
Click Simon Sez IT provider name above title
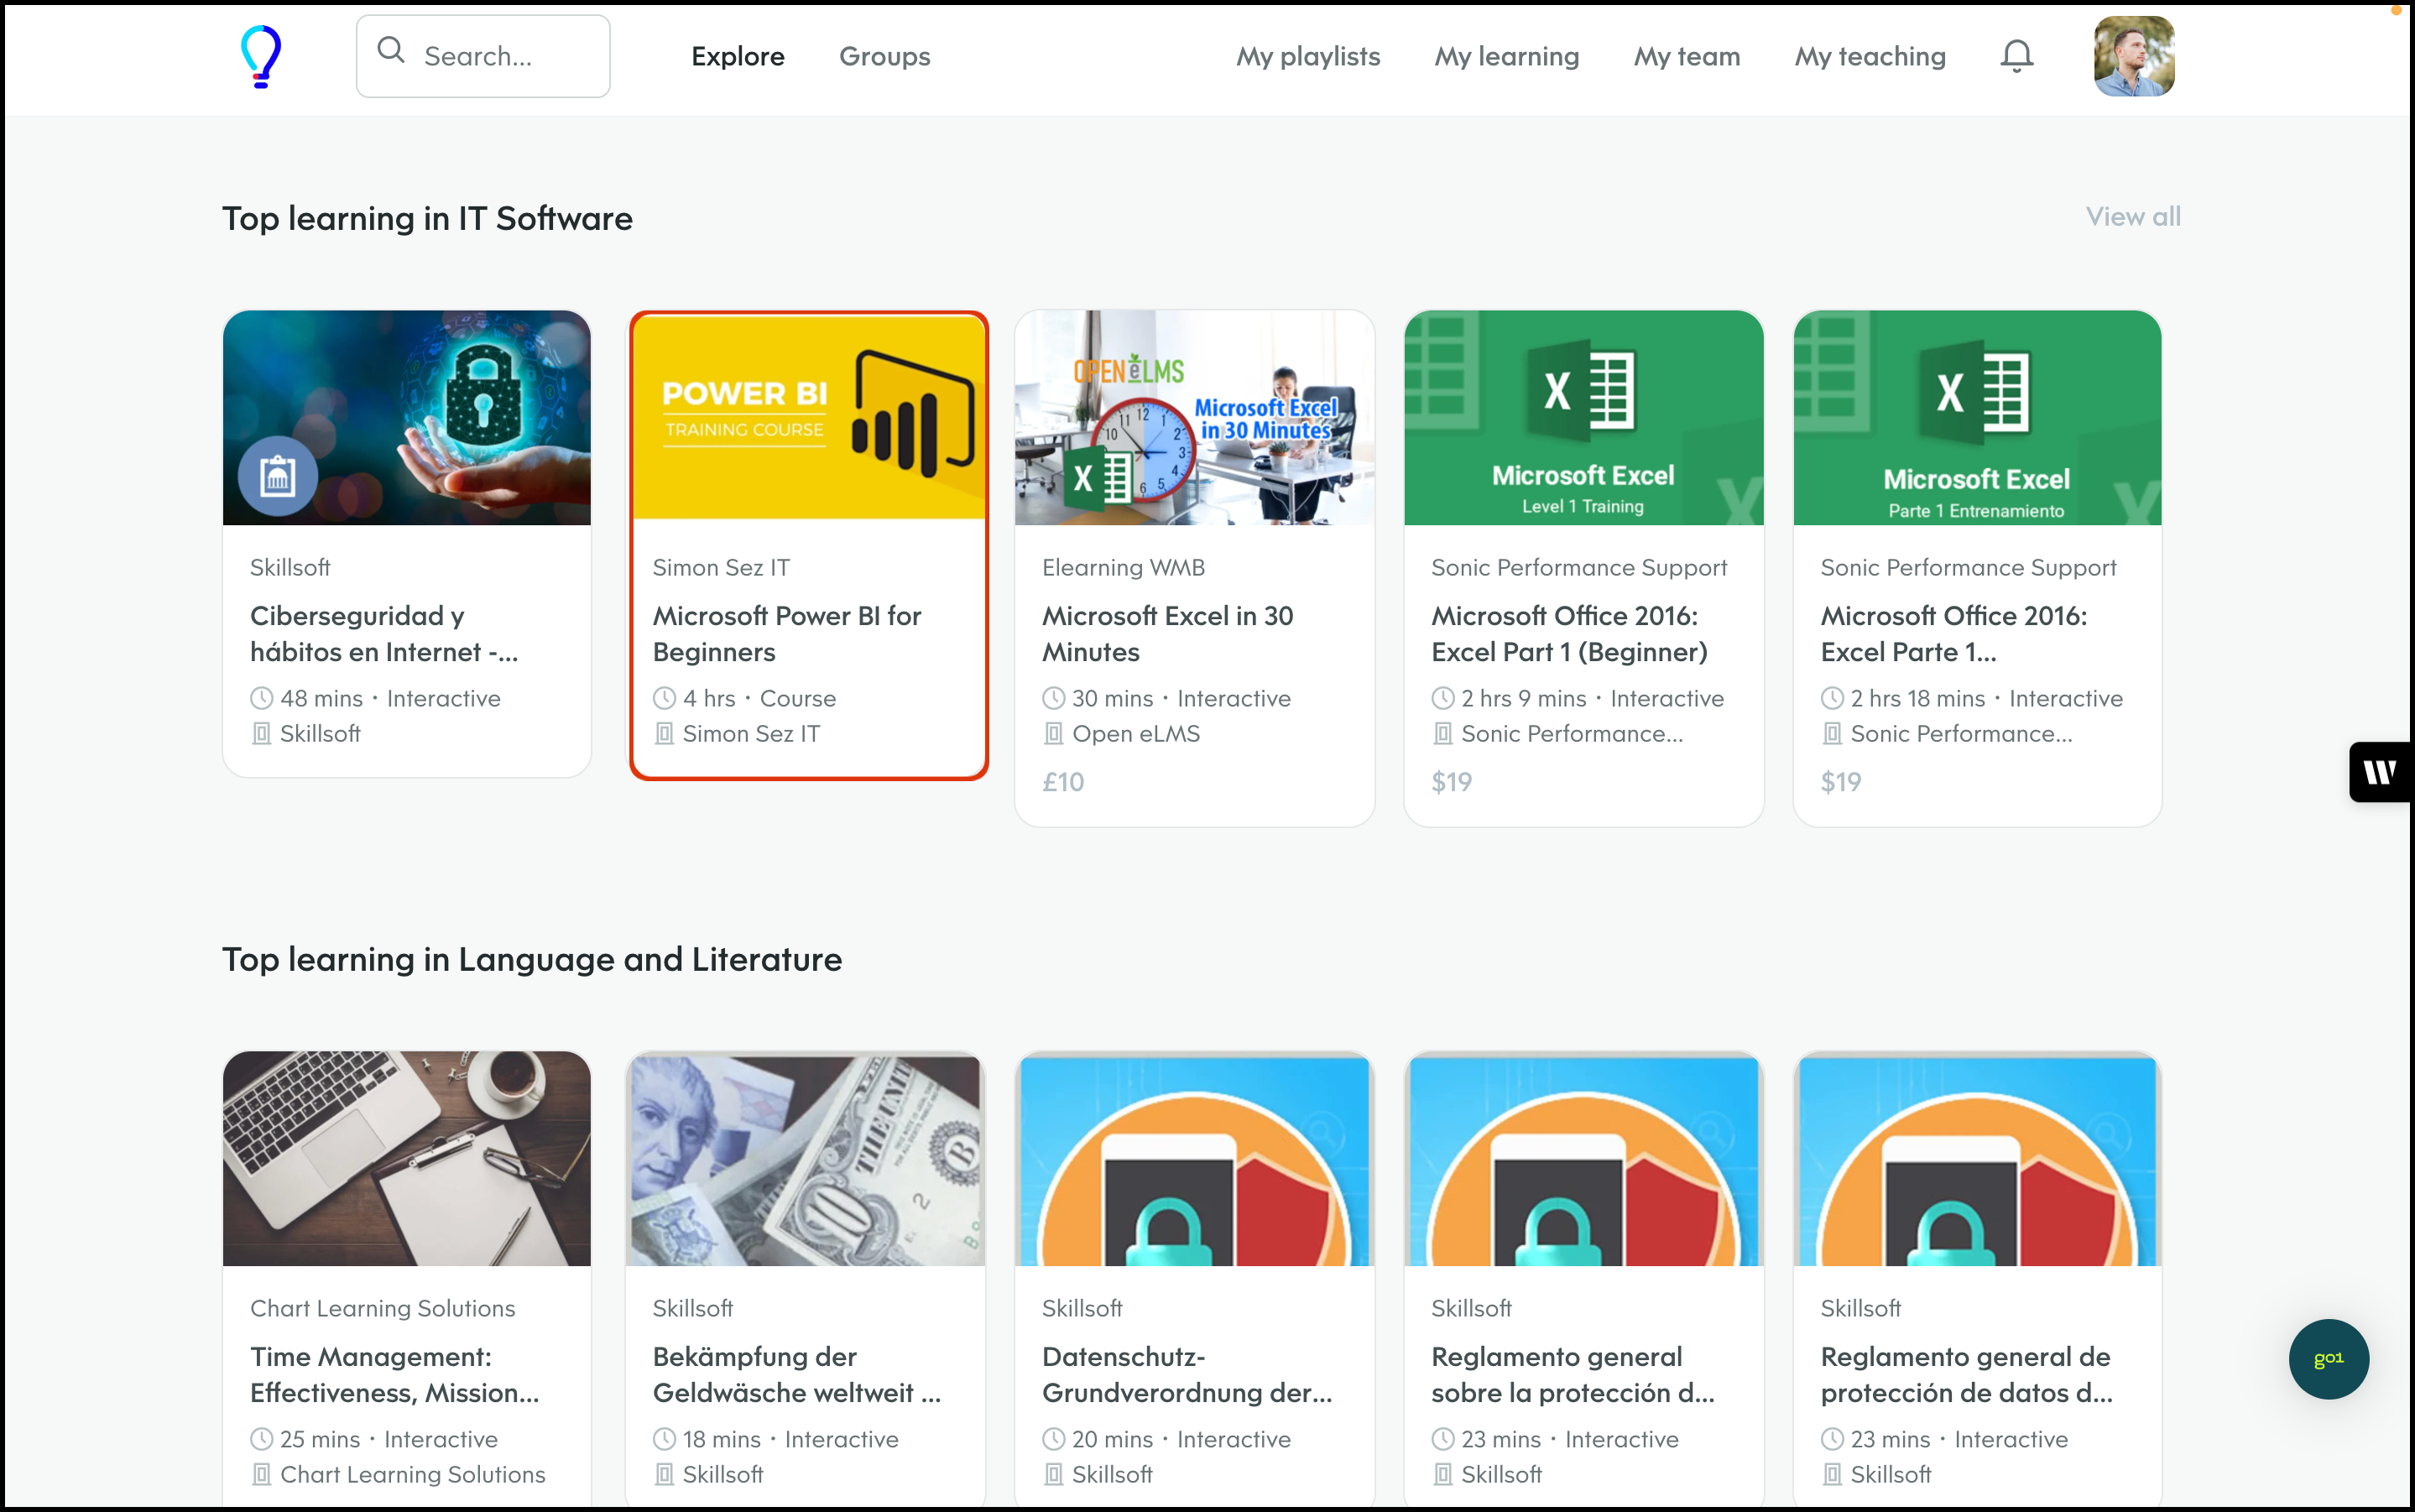click(x=721, y=567)
